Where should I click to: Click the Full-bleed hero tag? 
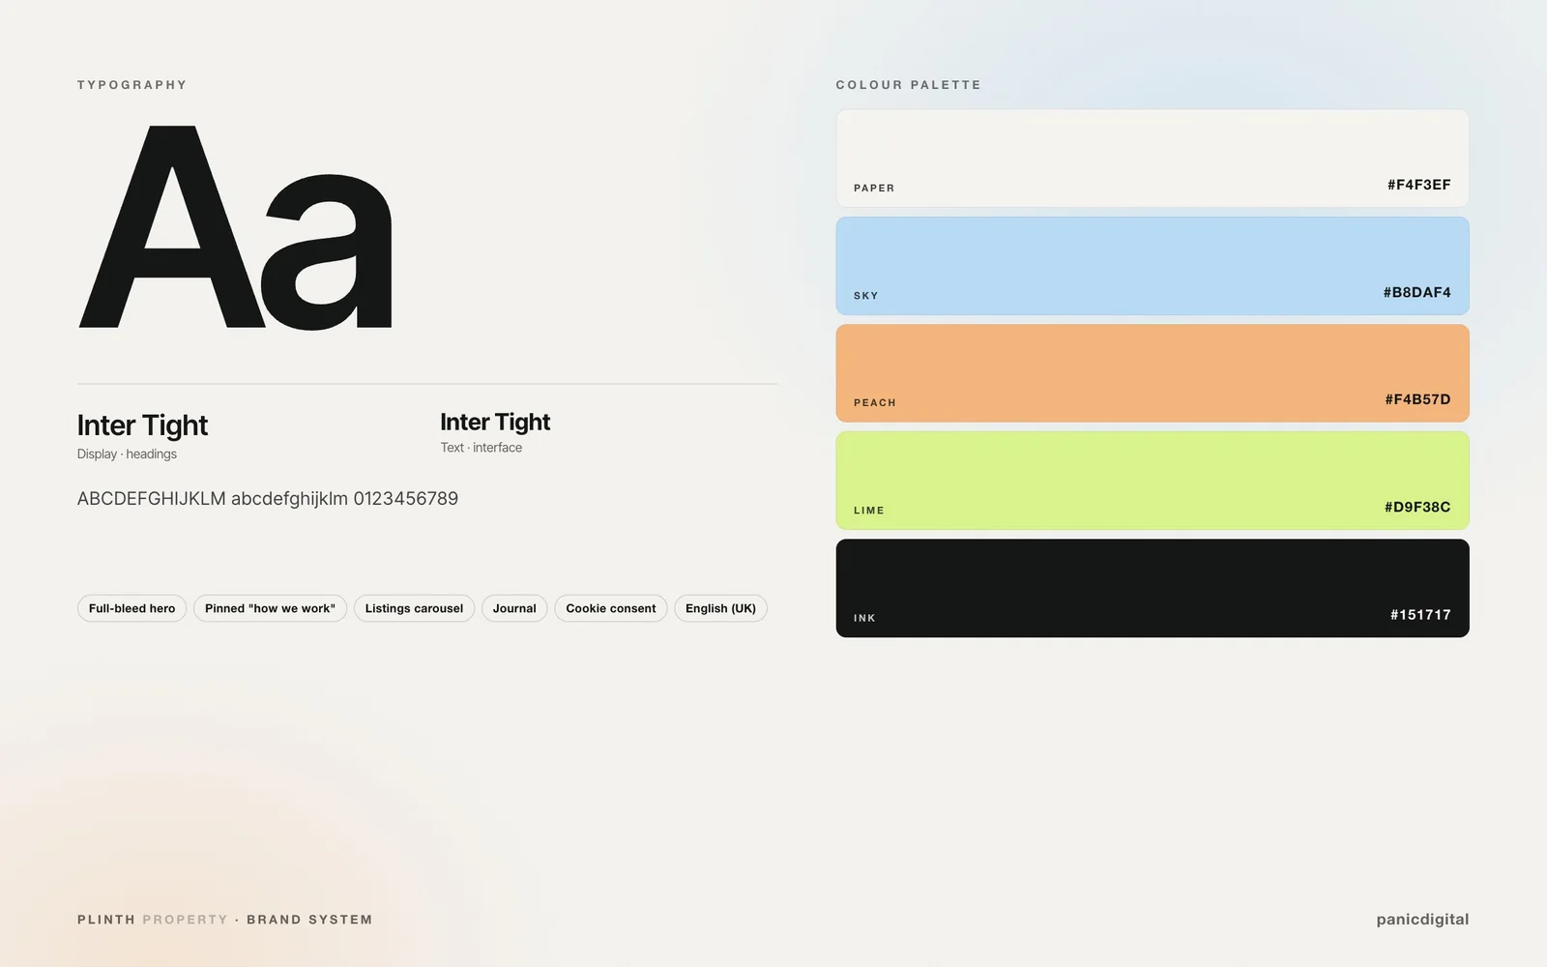[x=131, y=608]
